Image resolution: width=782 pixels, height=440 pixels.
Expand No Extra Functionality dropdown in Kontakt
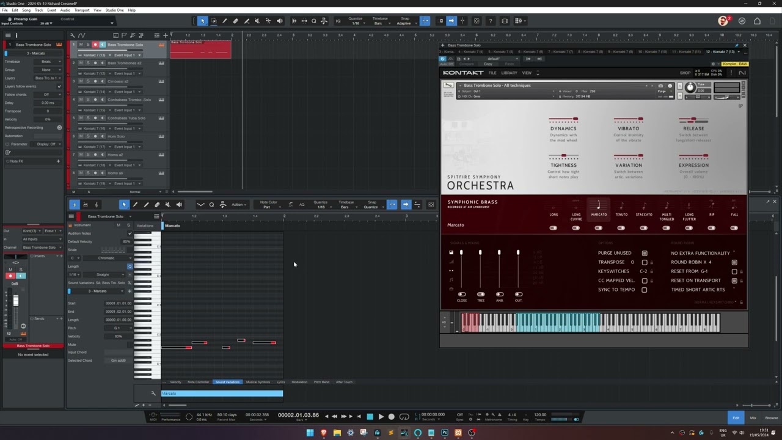click(x=703, y=253)
